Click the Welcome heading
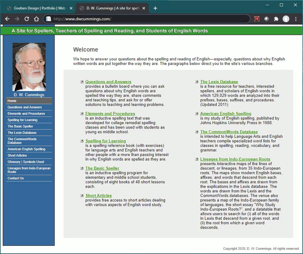This screenshot has width=303, height=254. point(86,49)
